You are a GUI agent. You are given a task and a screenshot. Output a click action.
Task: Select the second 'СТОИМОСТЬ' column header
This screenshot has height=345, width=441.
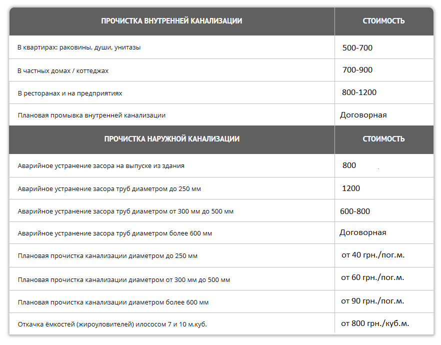coord(383,139)
